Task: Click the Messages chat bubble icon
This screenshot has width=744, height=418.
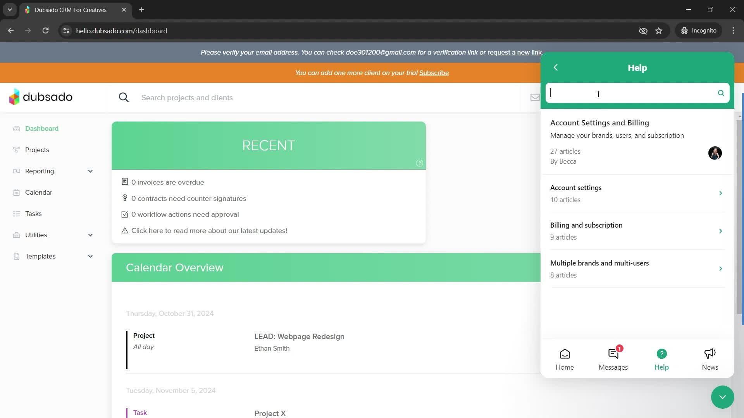Action: 613,354
